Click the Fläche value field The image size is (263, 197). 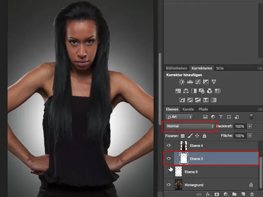[x=240, y=136]
